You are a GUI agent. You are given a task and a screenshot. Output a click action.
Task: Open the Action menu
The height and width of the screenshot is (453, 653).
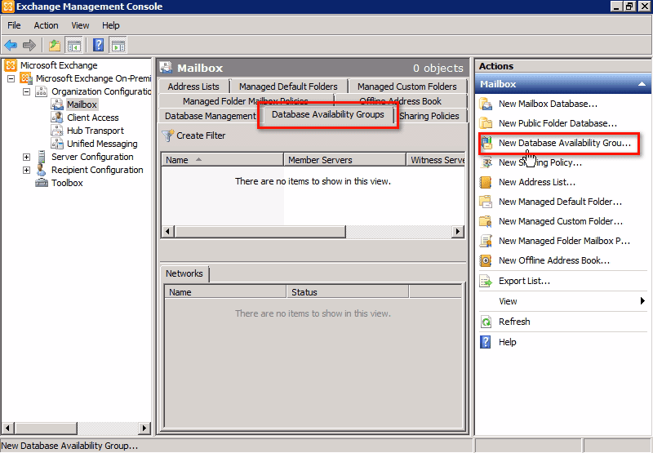click(x=46, y=25)
